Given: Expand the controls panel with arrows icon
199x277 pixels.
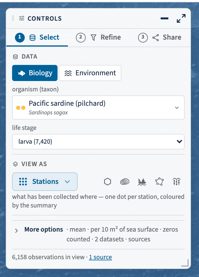Looking at the screenshot, I should click(x=181, y=18).
